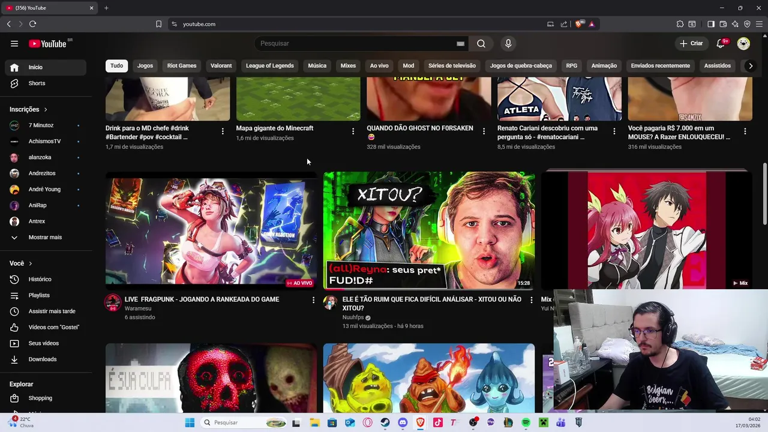Open options for Mapa gigante do Minecraft
The image size is (768, 432).
(x=353, y=131)
